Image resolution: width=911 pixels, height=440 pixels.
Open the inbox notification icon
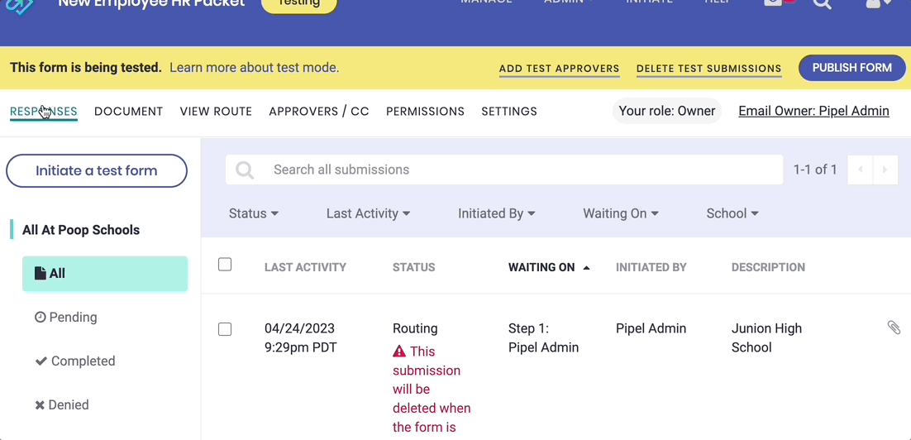coord(774,3)
